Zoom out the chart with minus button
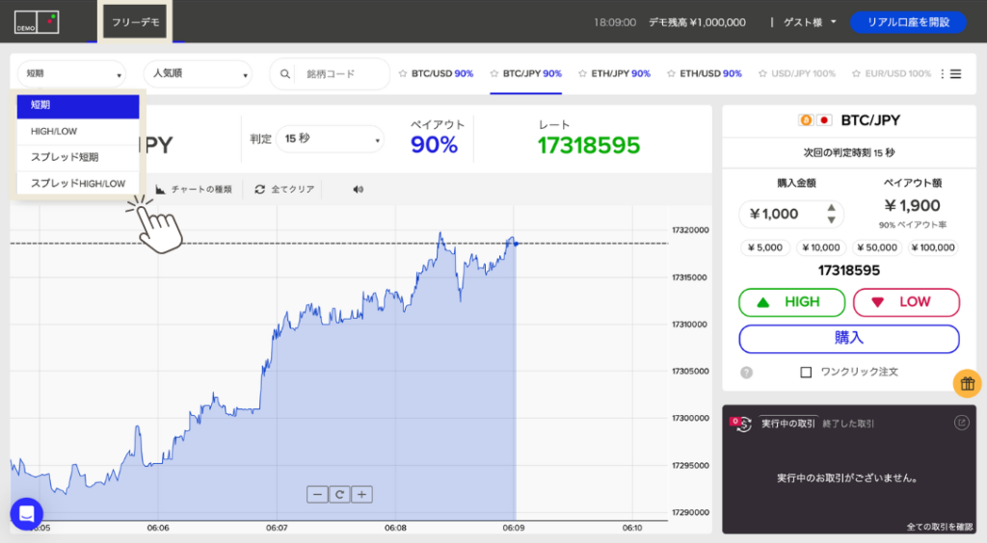The width and height of the screenshot is (987, 543). point(317,495)
